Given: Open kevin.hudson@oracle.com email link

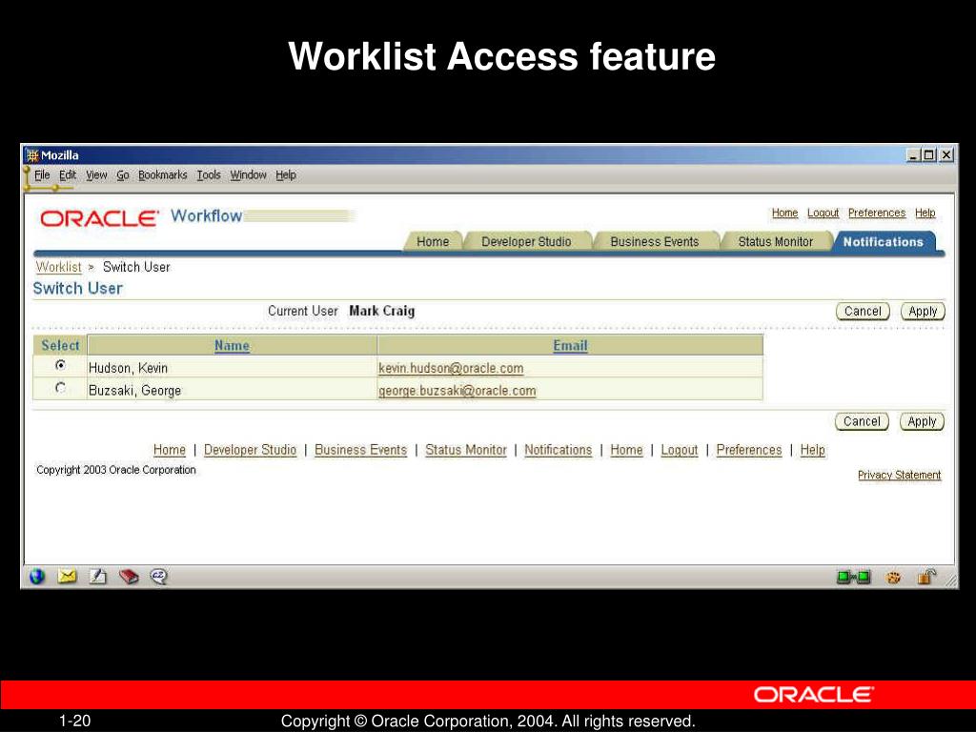Looking at the screenshot, I should tap(451, 368).
